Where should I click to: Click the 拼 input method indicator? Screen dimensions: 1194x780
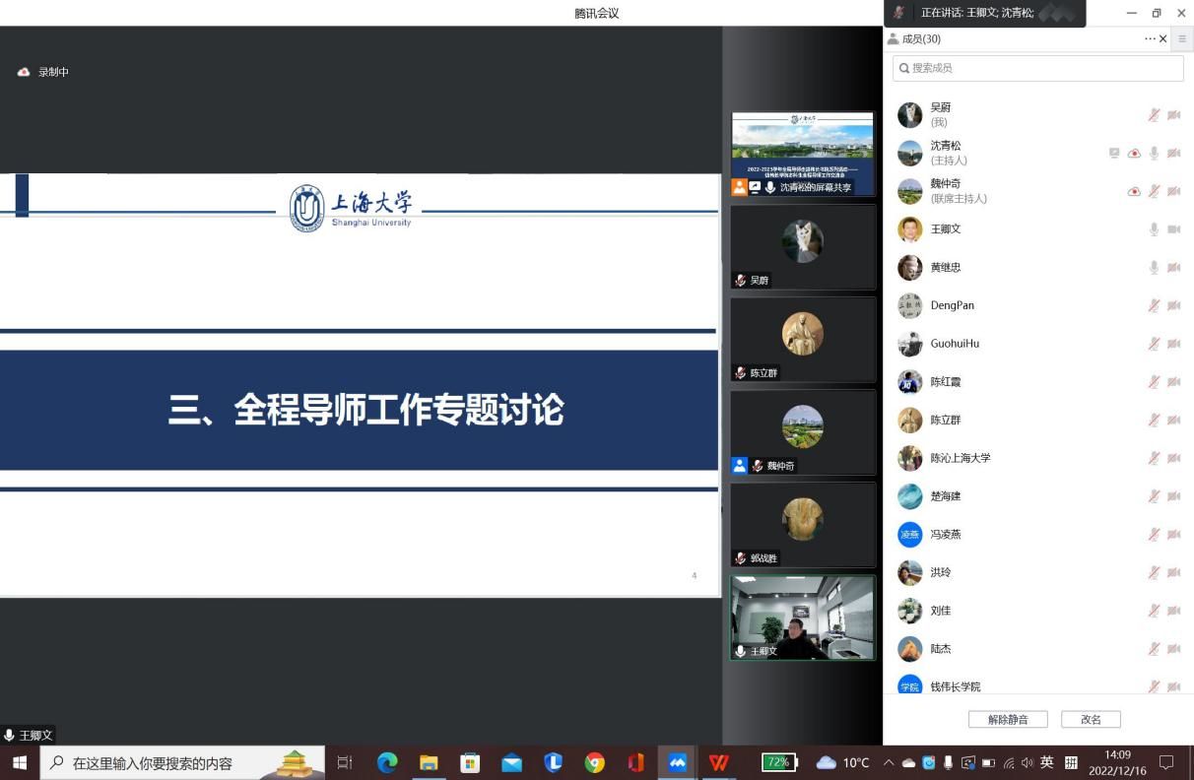click(1071, 761)
